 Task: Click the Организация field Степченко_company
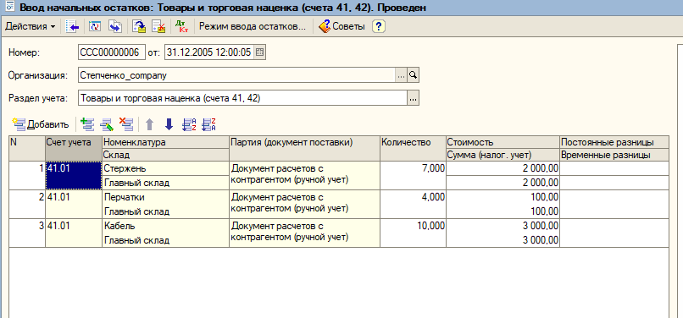click(236, 75)
